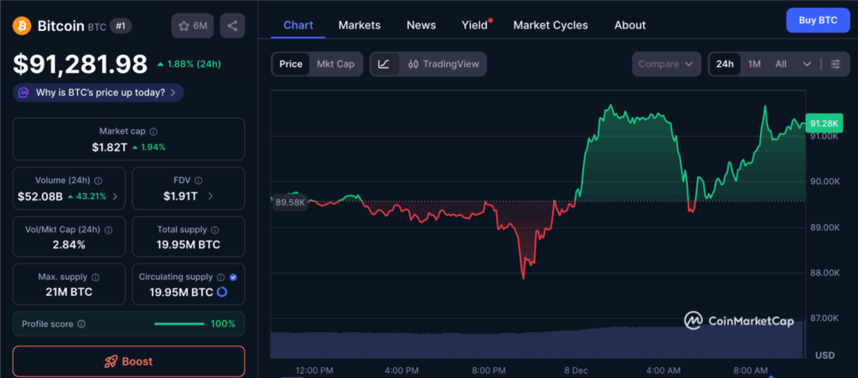Click the star watchlist button showing 6M
This screenshot has height=378, width=858.
point(192,26)
